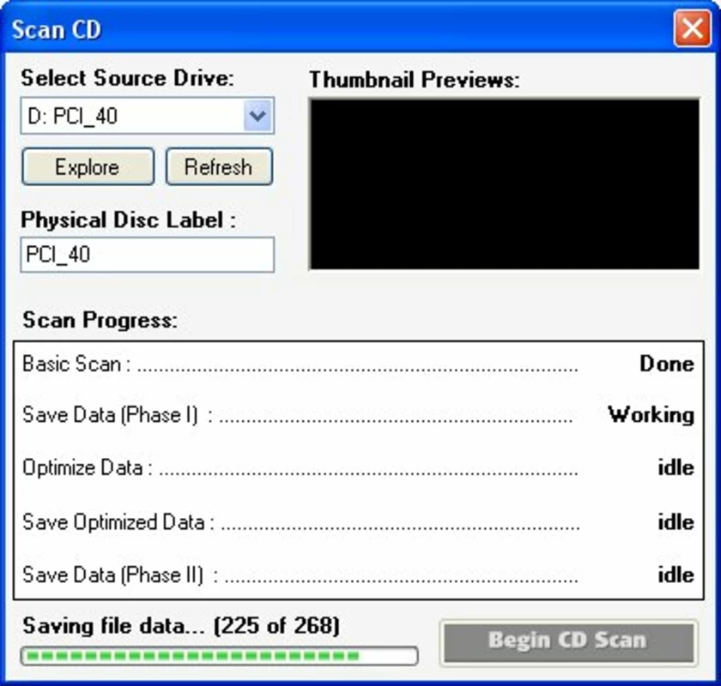Viewport: 721px width, 686px height.
Task: Click the Basic Scan progress row
Action: point(359,364)
